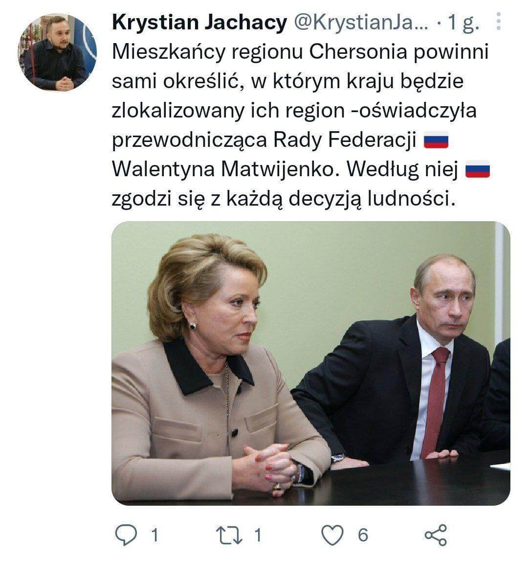Open the three-dot more options menu
Image resolution: width=528 pixels, height=562 pixels.
[498, 22]
